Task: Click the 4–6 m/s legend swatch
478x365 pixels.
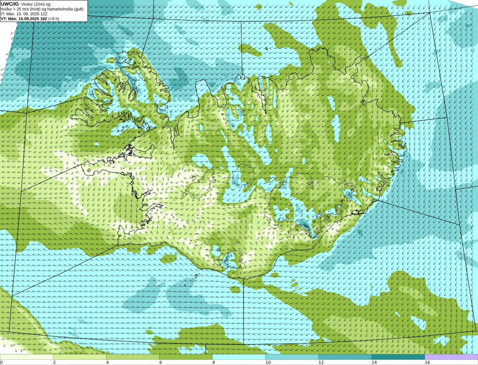Action: [133, 357]
